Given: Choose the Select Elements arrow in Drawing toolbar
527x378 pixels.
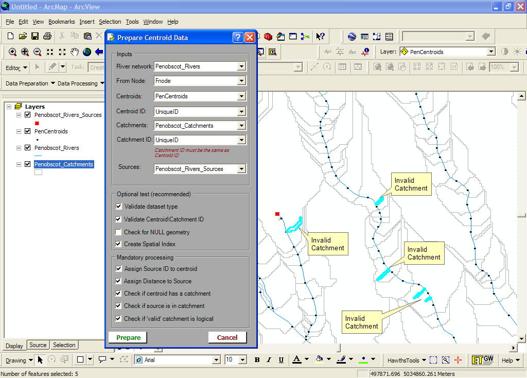Looking at the screenshot, I should (x=40, y=360).
